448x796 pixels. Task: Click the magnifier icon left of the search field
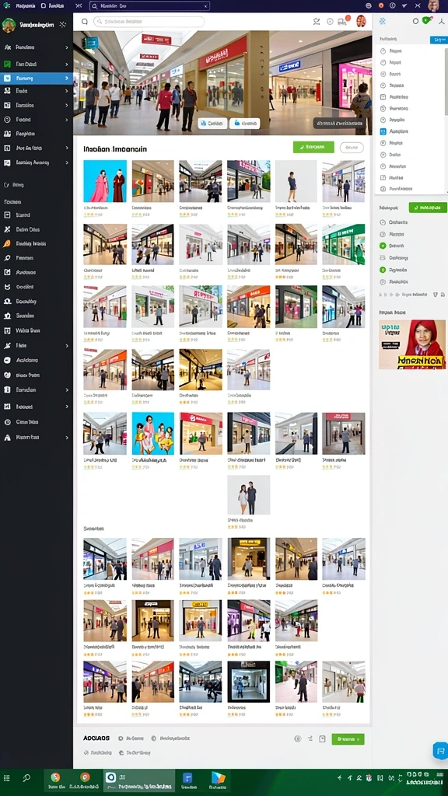[x=84, y=21]
